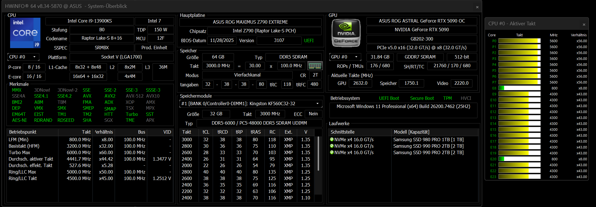Viewport: 596px width, 207px height.
Task: Click the TPM label
Action: pyautogui.click(x=447, y=98)
